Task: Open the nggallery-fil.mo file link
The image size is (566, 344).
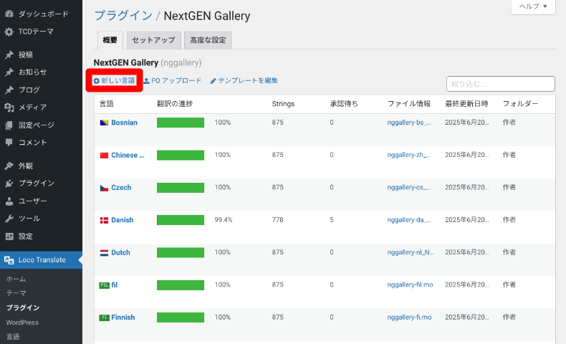Action: pos(410,285)
